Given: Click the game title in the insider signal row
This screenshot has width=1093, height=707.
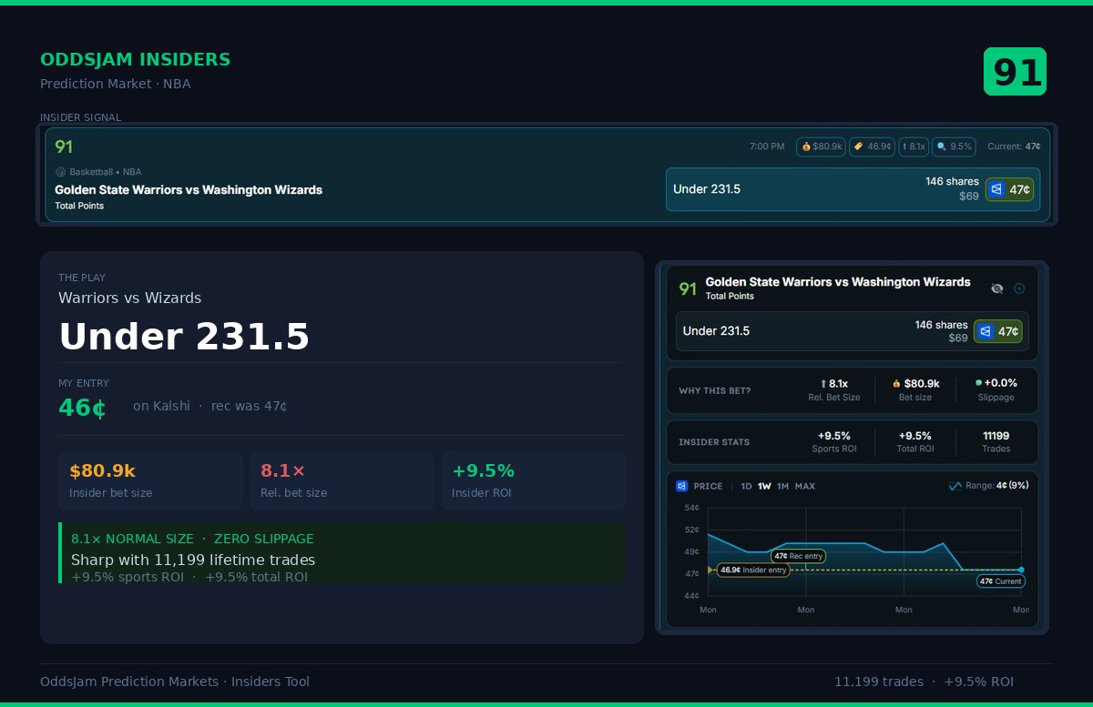Looking at the screenshot, I should (x=189, y=190).
